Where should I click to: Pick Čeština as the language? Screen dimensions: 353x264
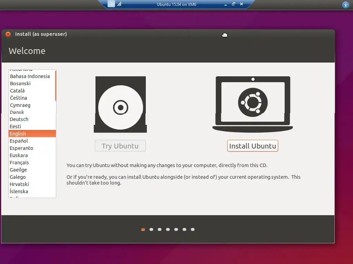point(32,98)
